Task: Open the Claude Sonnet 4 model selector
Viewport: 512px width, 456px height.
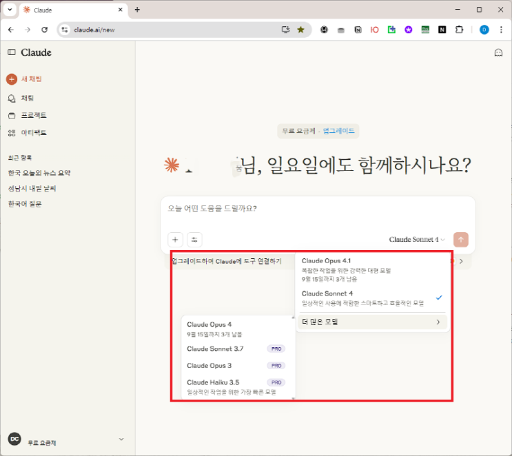Action: [417, 240]
